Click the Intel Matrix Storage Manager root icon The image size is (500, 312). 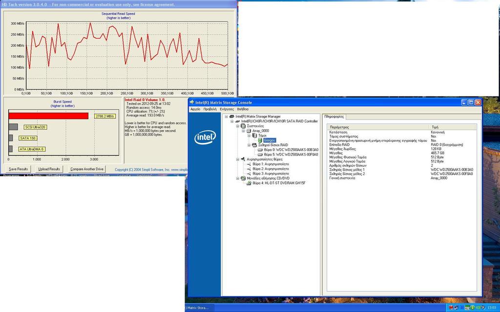click(x=232, y=117)
